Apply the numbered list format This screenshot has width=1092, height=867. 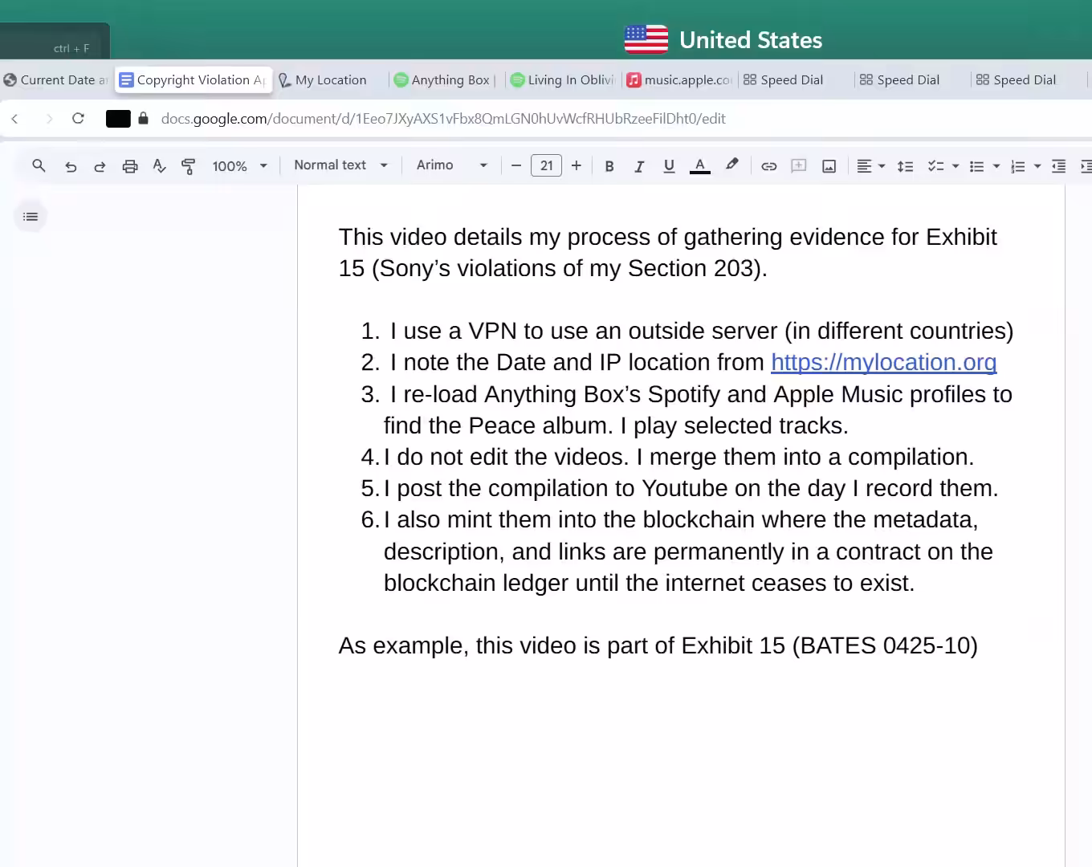pos(1018,166)
